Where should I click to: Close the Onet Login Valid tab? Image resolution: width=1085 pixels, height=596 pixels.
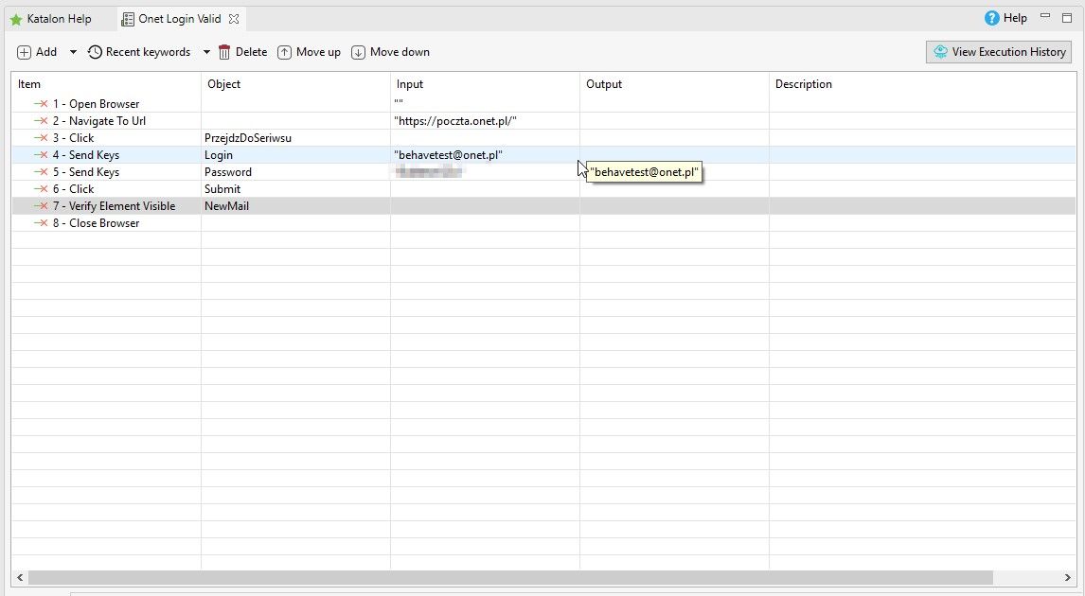click(234, 19)
